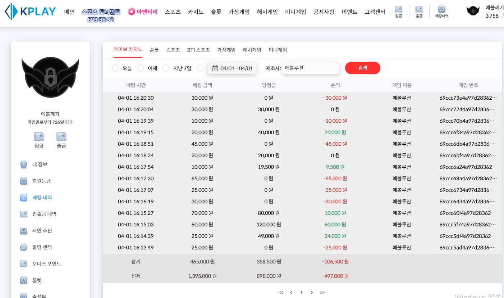Screen dimensions: 504x298
Task: Click the red 검색 search button
Action: [362, 68]
